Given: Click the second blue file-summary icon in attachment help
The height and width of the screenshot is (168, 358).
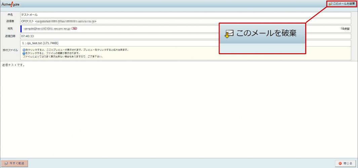Looking at the screenshot, I should click(x=24, y=53).
